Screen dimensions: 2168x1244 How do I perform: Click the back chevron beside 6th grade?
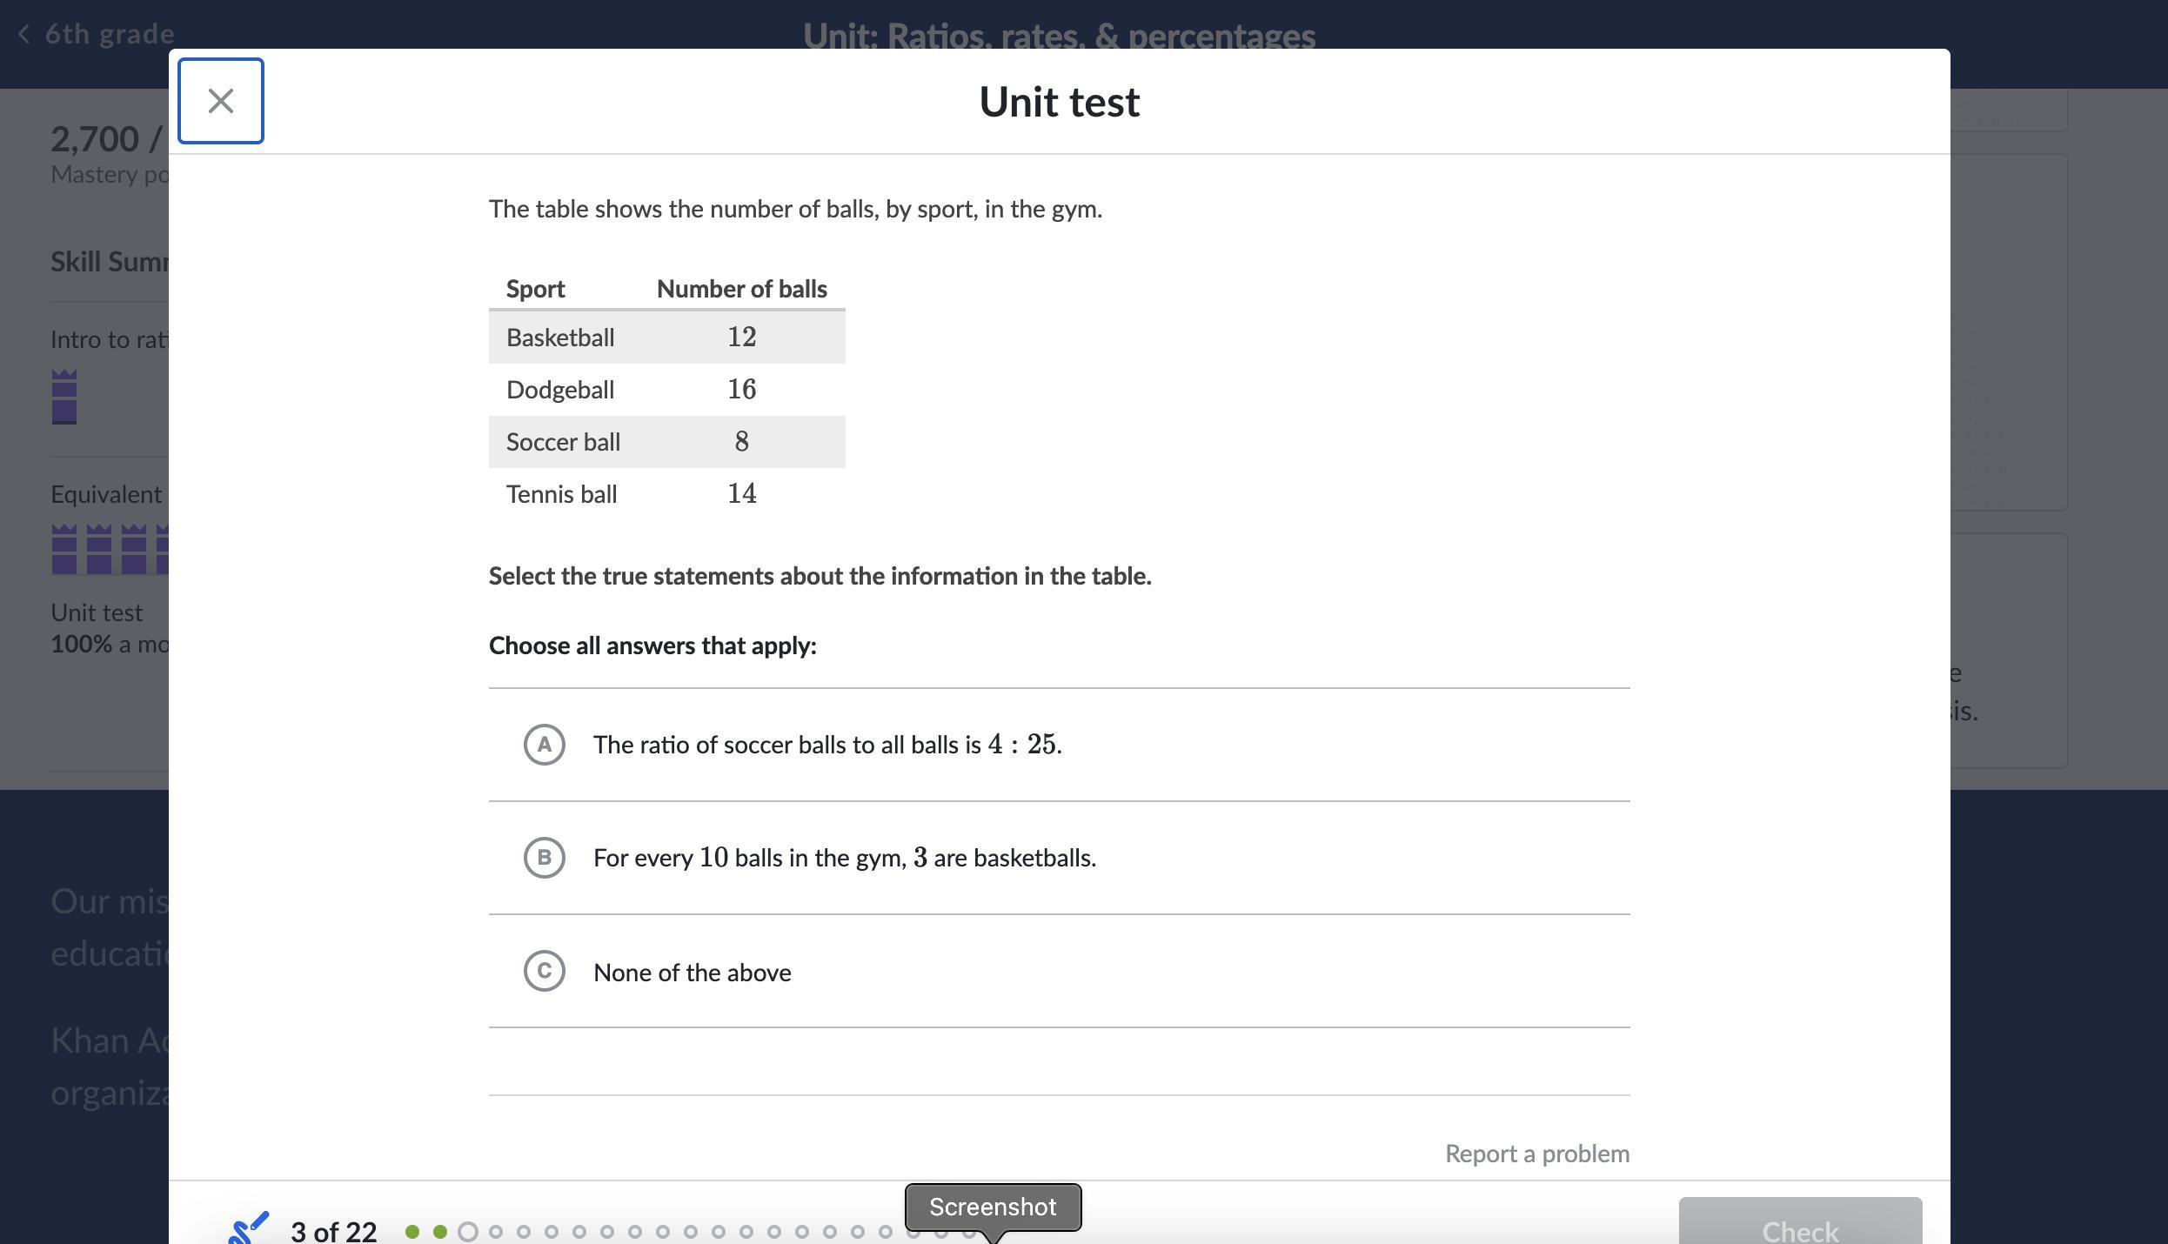pos(24,34)
